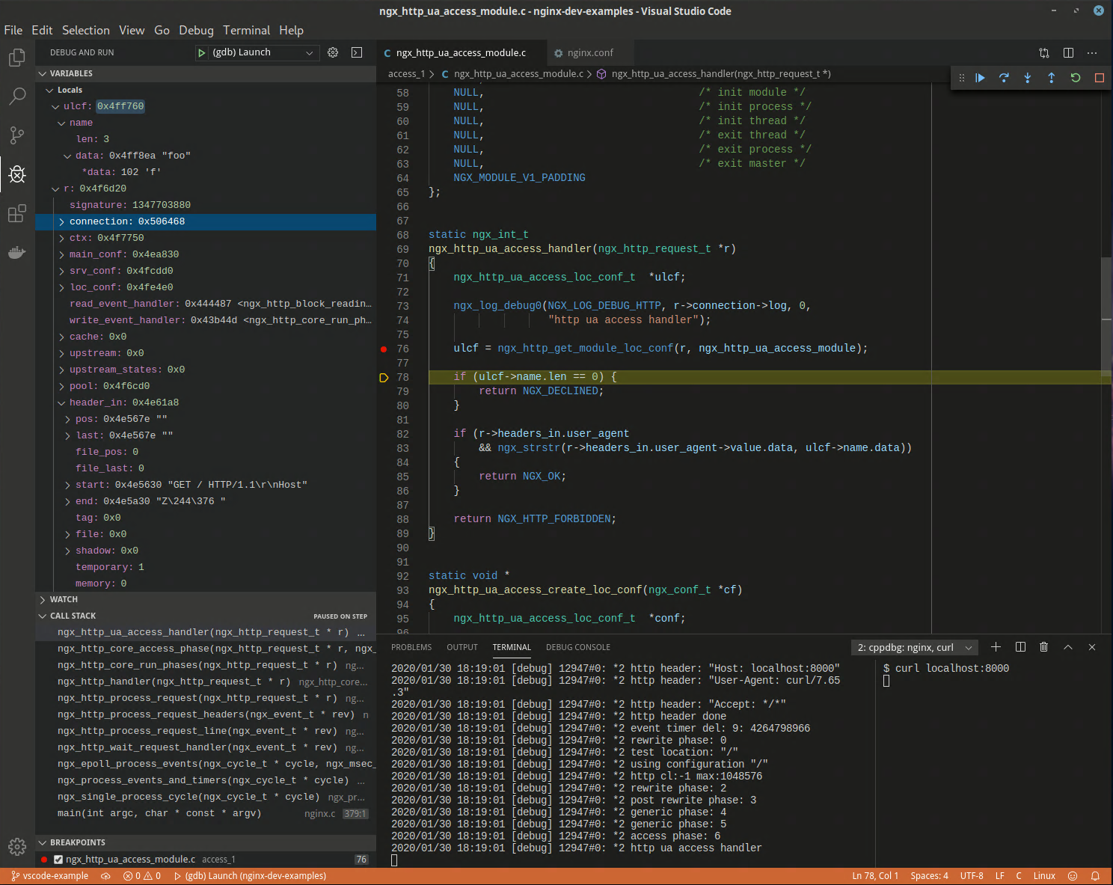Open the Extensions view in activity bar
The width and height of the screenshot is (1113, 885).
click(x=17, y=214)
